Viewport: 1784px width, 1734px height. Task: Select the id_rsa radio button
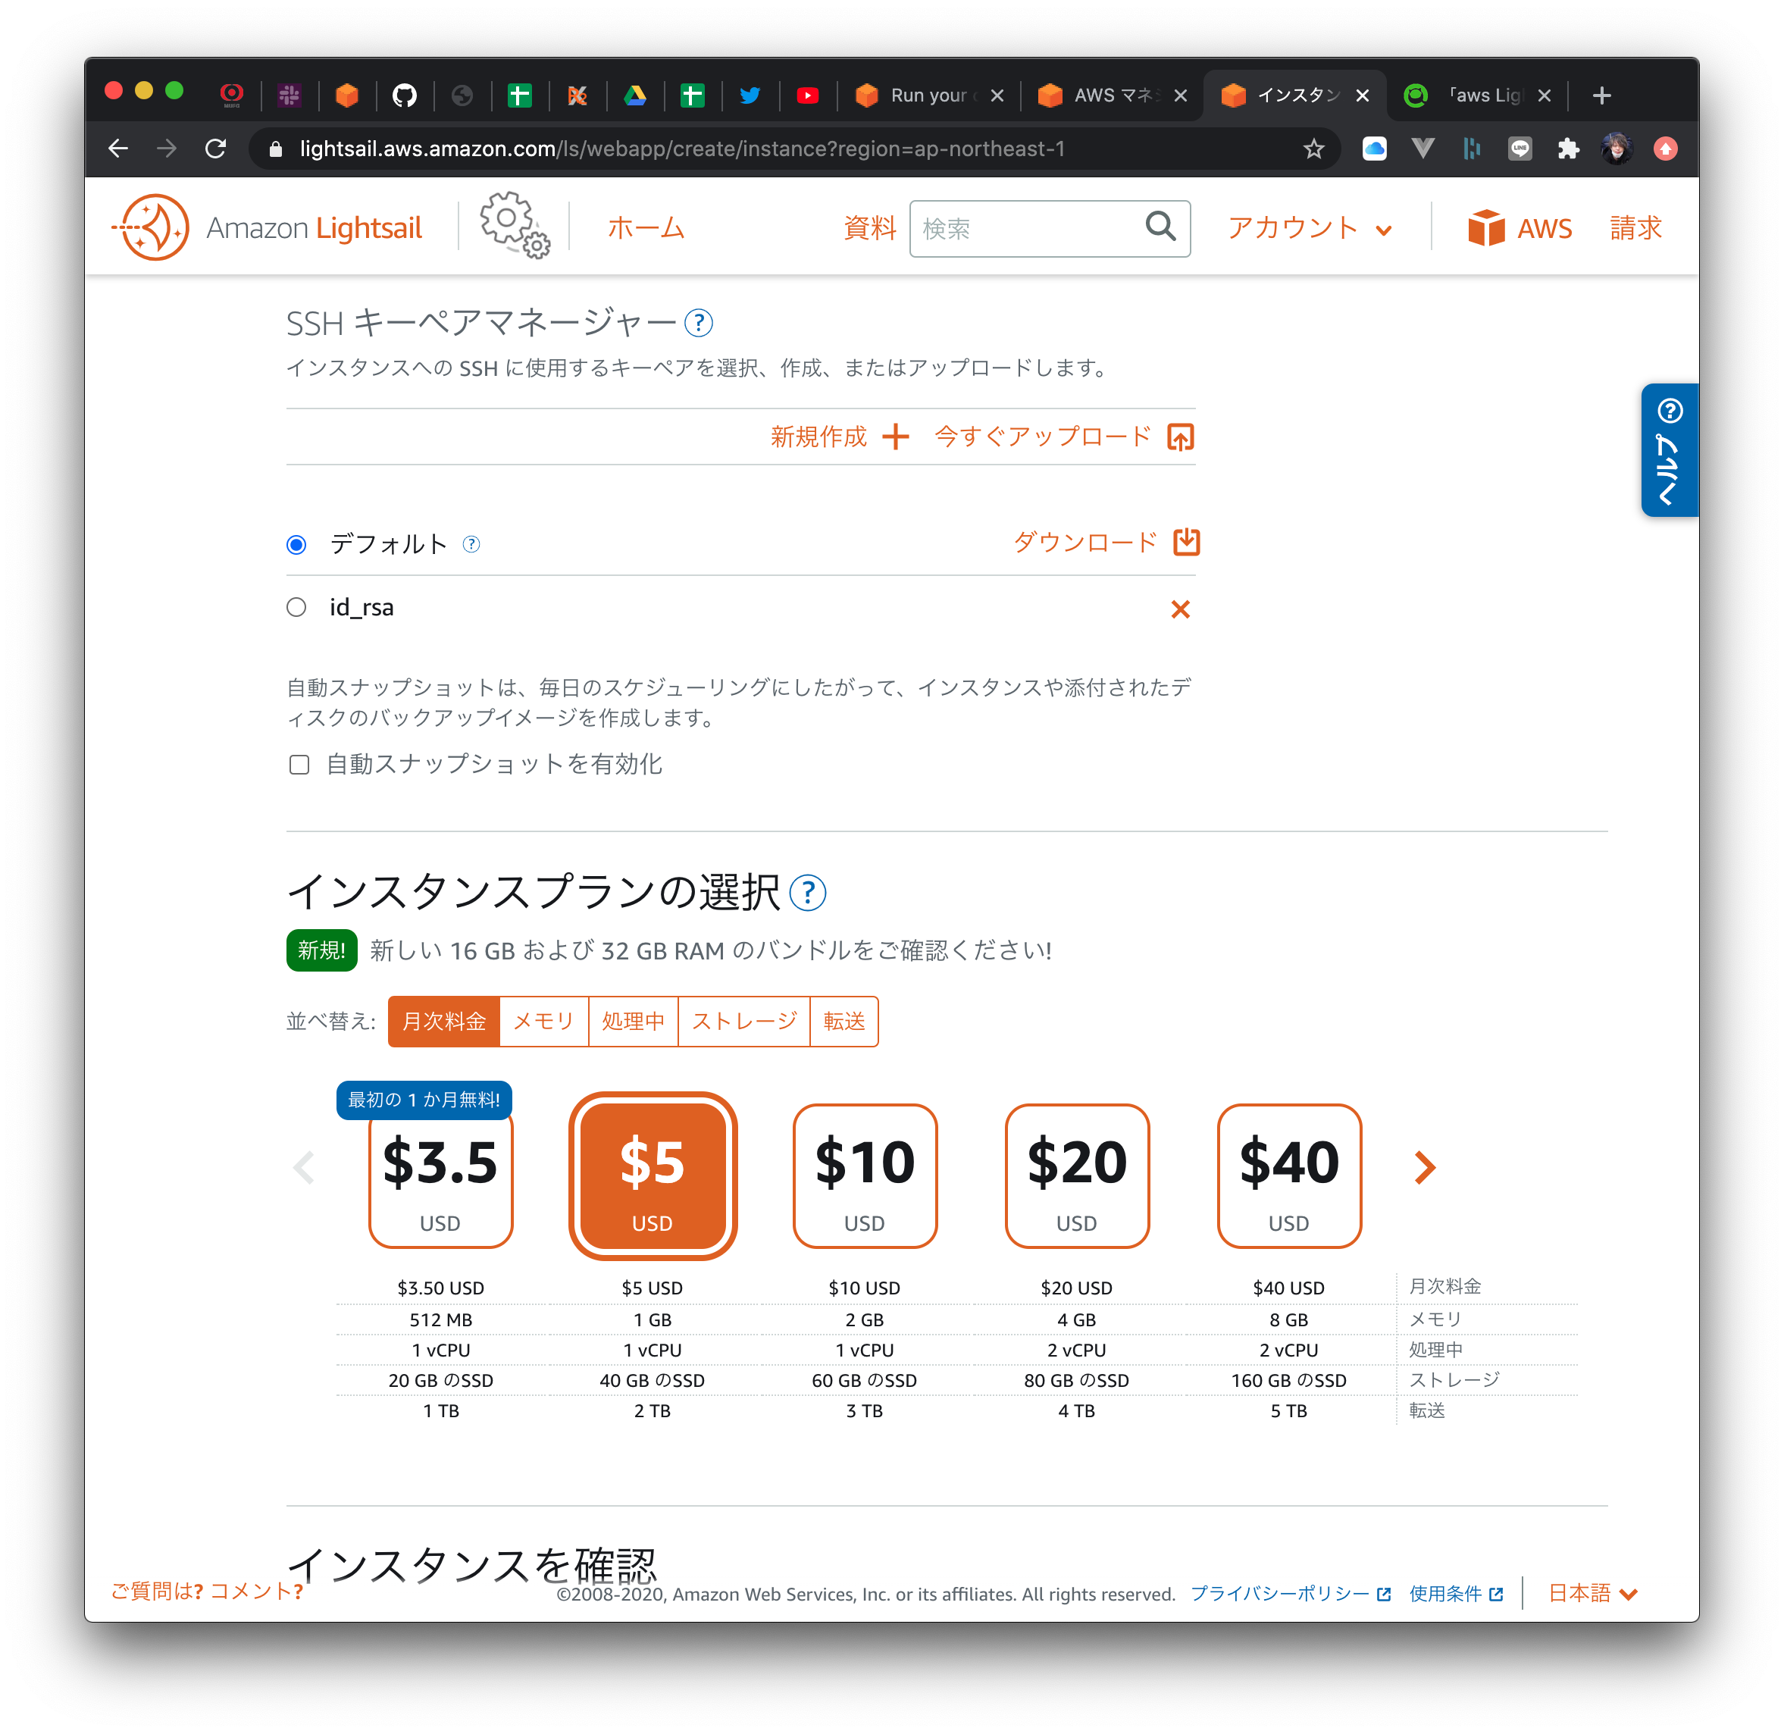296,606
